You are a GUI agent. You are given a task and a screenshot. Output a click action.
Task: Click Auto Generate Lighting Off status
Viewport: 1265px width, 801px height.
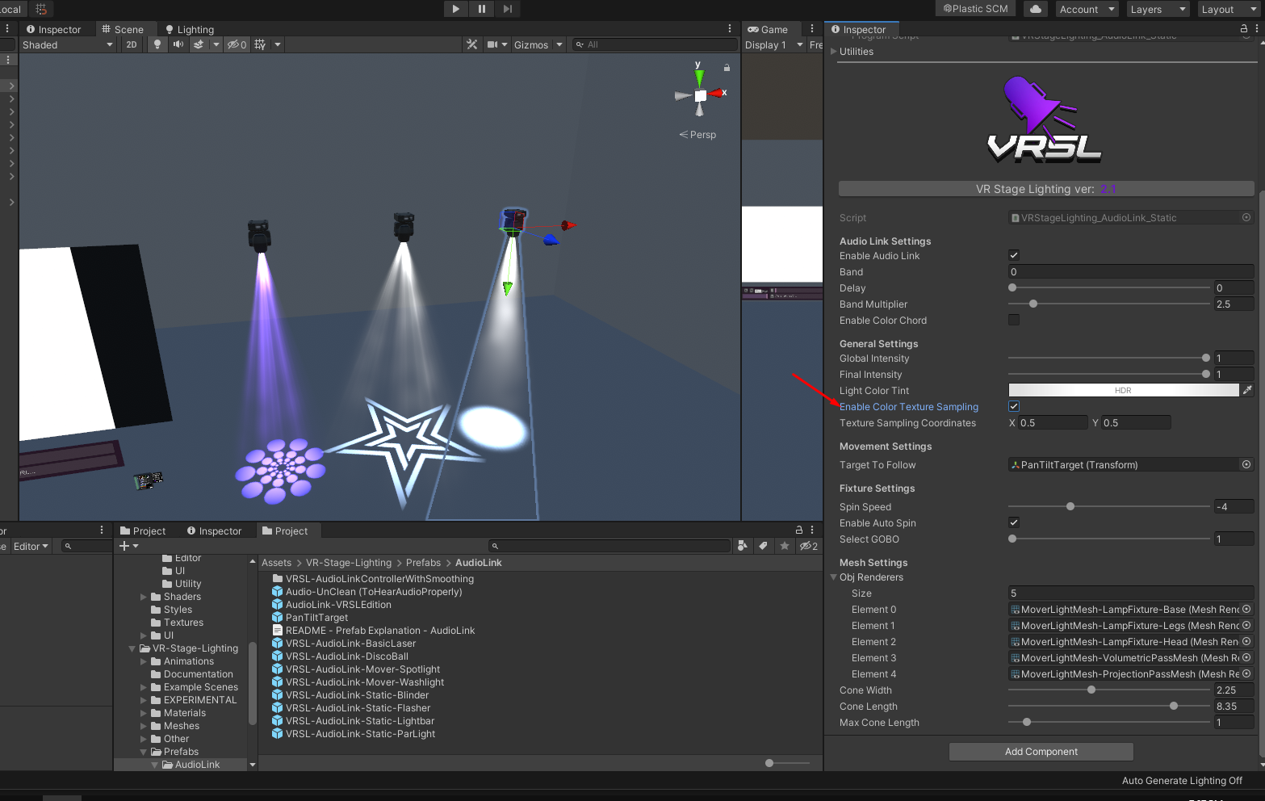pyautogui.click(x=1182, y=781)
